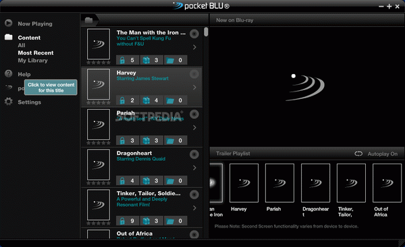Click Pariah's folder count icon
The width and height of the screenshot is (405, 247).
pyautogui.click(x=170, y=141)
